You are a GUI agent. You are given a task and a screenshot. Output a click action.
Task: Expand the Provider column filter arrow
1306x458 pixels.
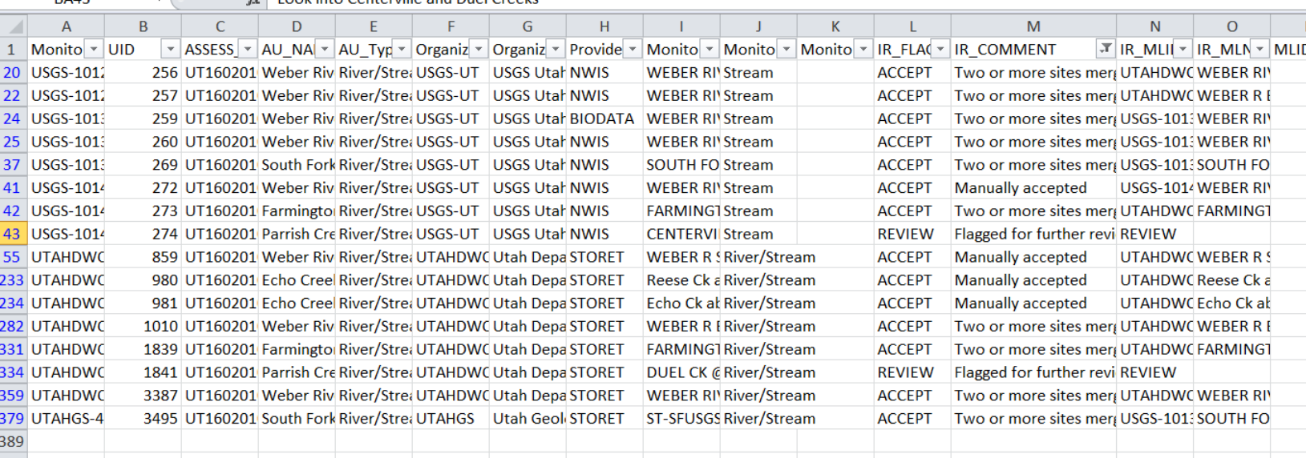coord(633,50)
